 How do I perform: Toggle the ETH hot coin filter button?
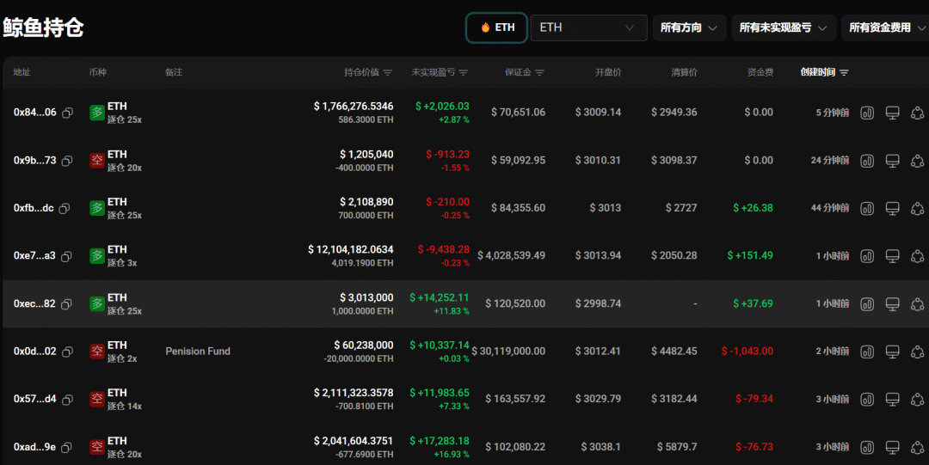[x=497, y=28]
